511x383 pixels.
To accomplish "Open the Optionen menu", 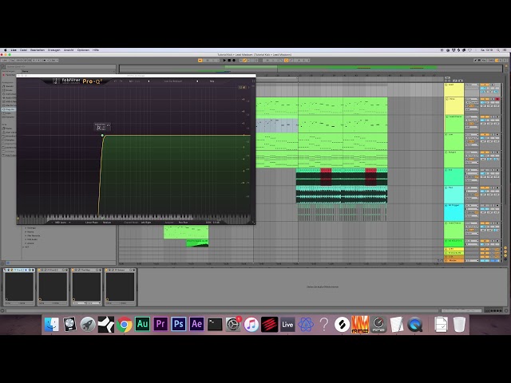I will (x=83, y=50).
